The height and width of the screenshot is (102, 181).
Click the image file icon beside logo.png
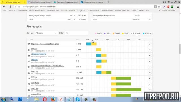(x=29, y=73)
